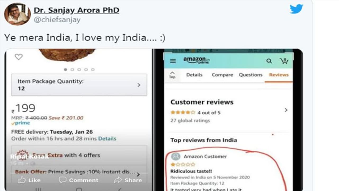This screenshot has height=191, width=339.
Task: Click the Comment speech bubble icon
Action: (x=63, y=180)
